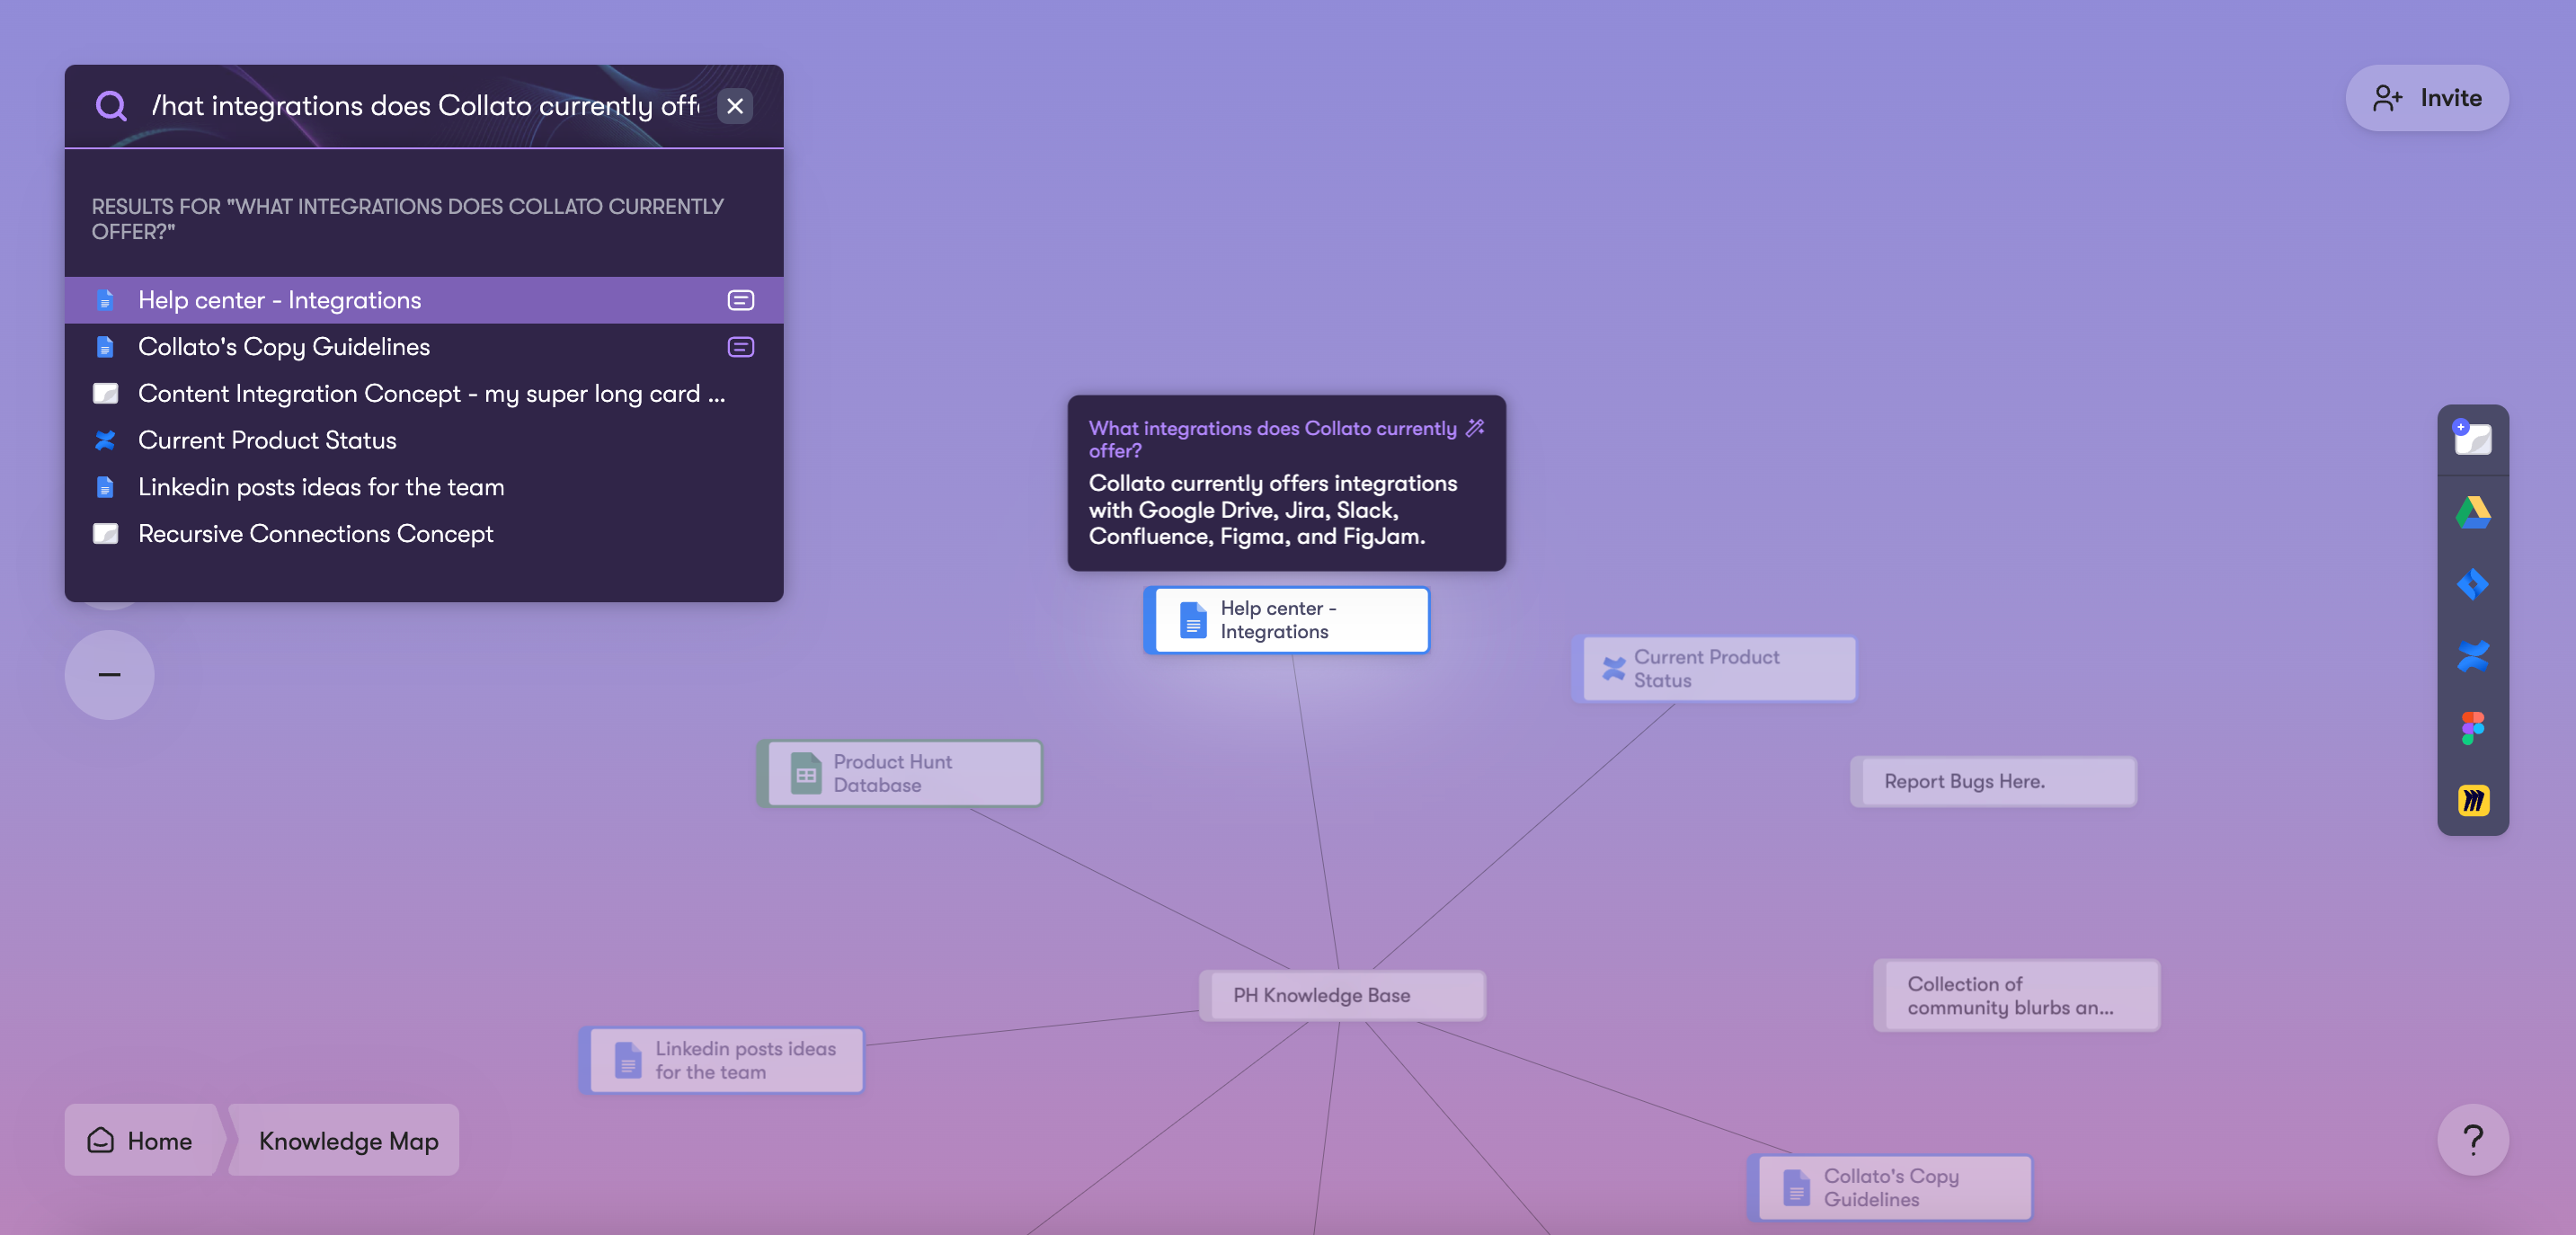
Task: Select Knowledge Map breadcrumb
Action: pos(348,1140)
